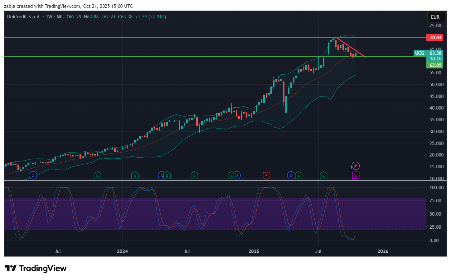The image size is (451, 280).
Task: Open the EUR currency selector
Action: (x=435, y=17)
